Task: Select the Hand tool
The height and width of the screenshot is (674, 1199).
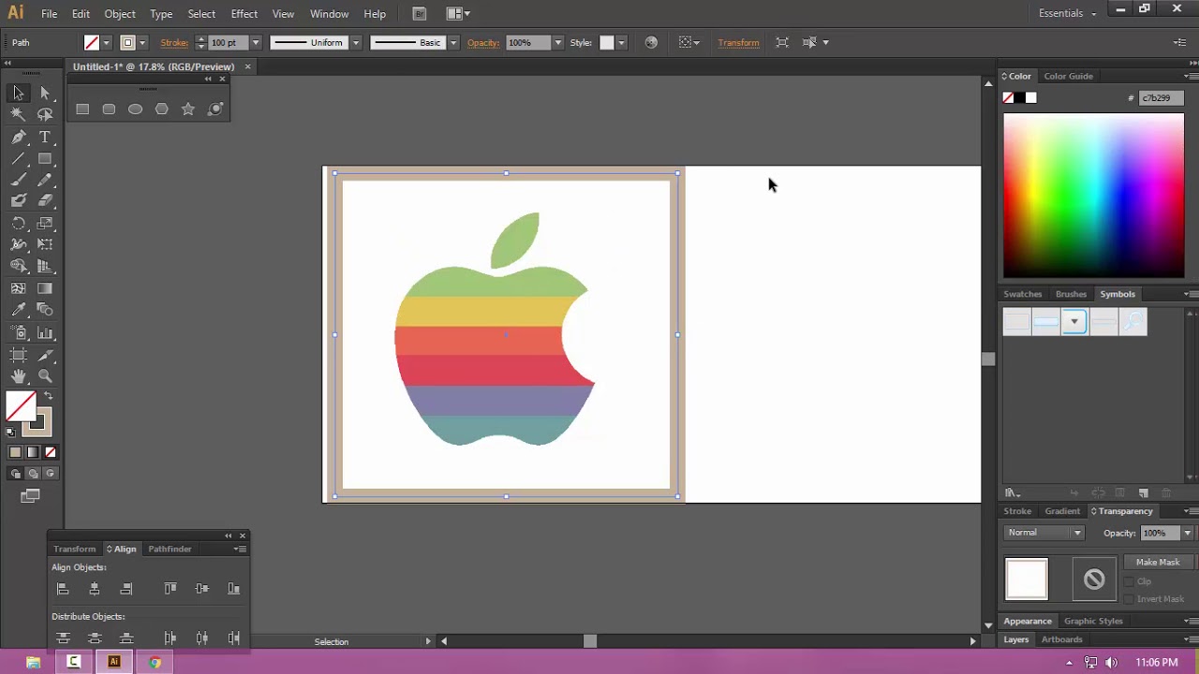Action: tap(18, 376)
